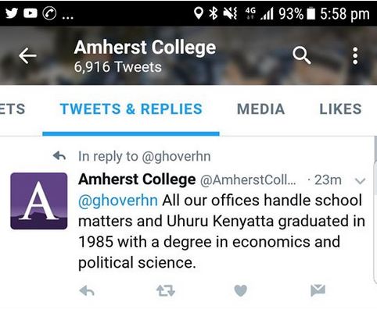Screen dimensions: 377x309
Task: Open Amherst College purple avatar
Action: pos(39,201)
